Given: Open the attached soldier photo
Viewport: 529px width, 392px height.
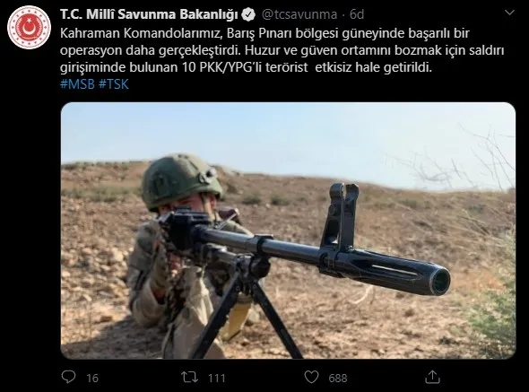Looking at the screenshot, I should click(288, 231).
